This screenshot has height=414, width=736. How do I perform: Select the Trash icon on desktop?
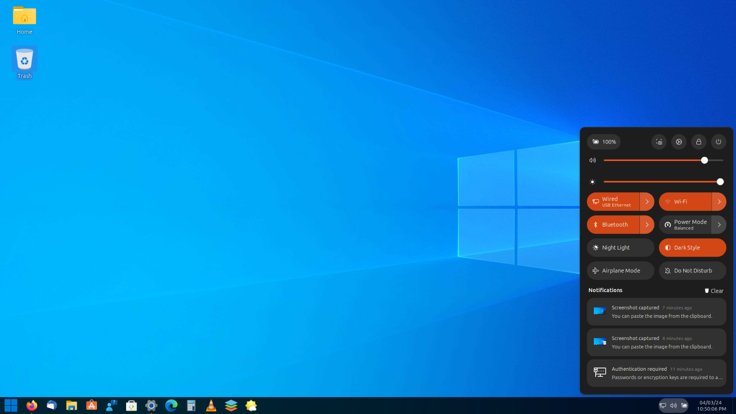tap(24, 63)
